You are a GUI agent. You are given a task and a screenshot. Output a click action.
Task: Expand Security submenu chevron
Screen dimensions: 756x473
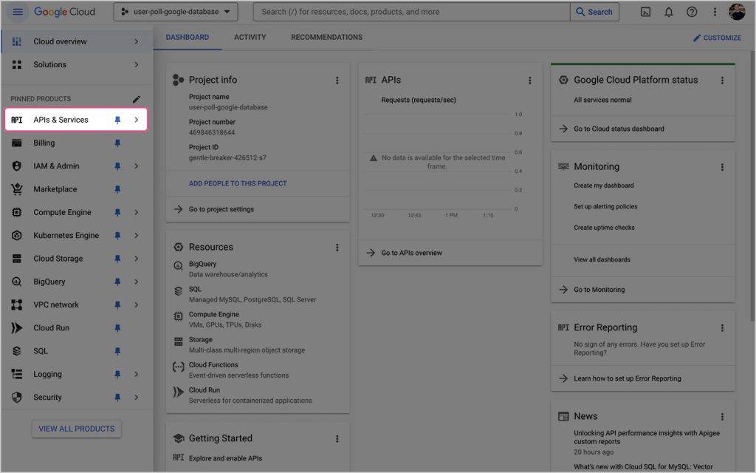pyautogui.click(x=137, y=398)
